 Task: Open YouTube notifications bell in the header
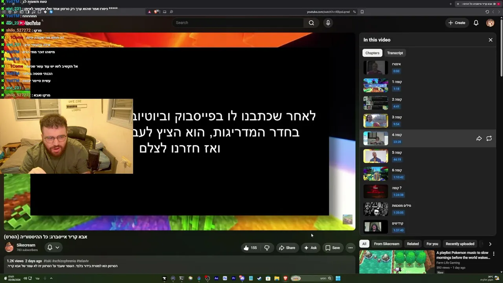(x=476, y=23)
